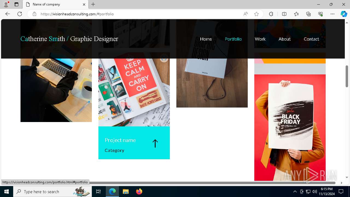Screen dimensions: 350x197
Task: Go to Work in site navigation
Action: point(260,39)
